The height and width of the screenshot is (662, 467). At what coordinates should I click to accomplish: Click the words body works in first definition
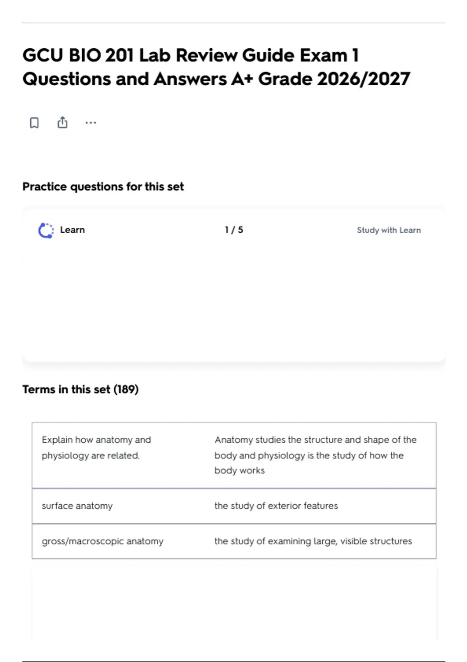coord(240,470)
